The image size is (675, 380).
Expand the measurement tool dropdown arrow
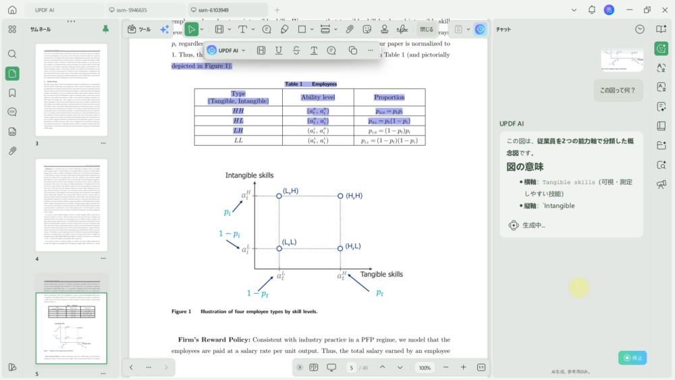point(335,29)
